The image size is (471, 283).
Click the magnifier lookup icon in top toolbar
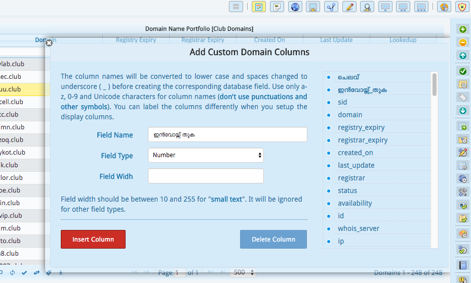tap(367, 7)
